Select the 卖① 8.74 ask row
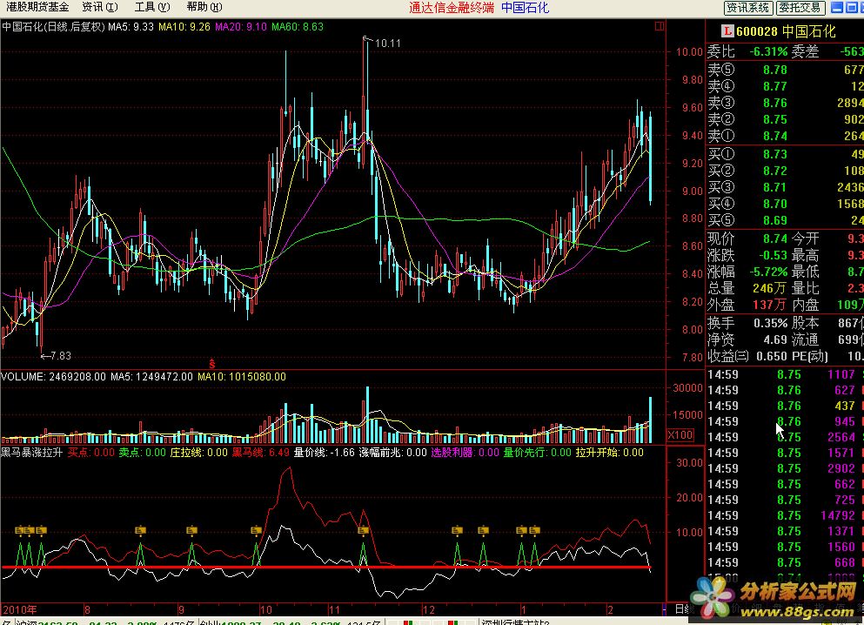Viewport: 864px width, 625px height. [x=785, y=136]
